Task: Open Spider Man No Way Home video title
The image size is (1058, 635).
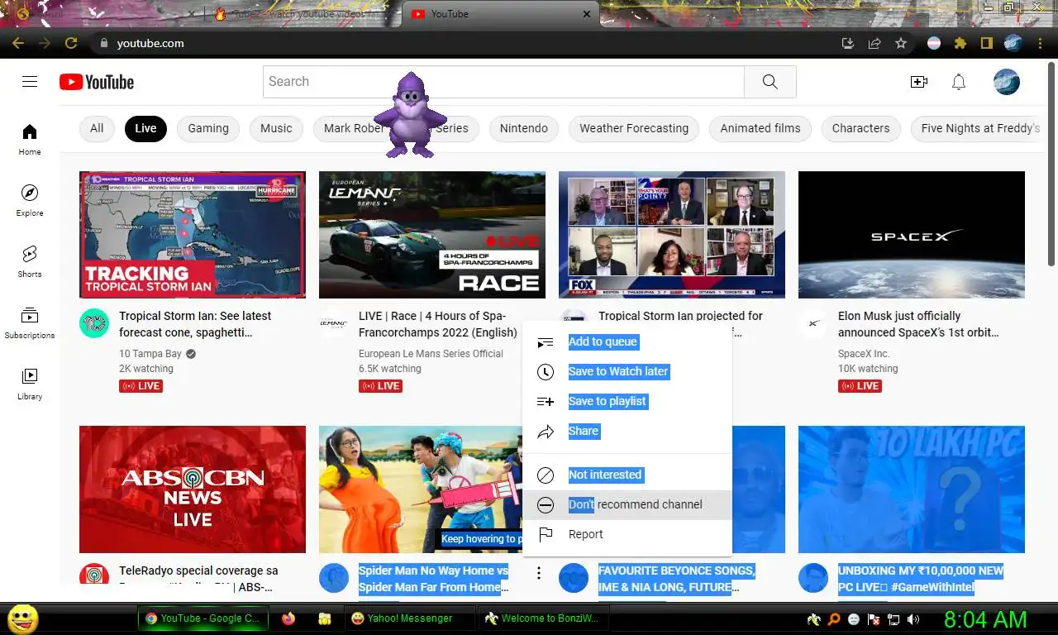Action: 434,579
